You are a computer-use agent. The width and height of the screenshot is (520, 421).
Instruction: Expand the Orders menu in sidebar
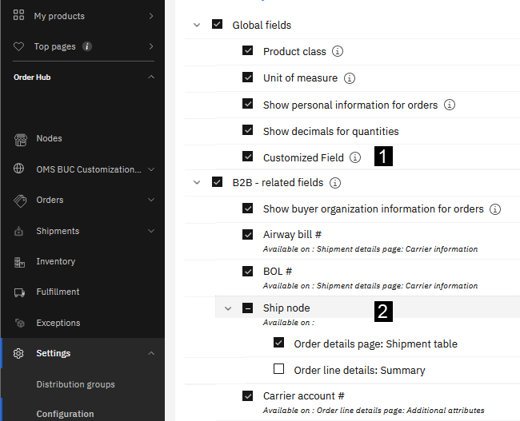coord(151,200)
